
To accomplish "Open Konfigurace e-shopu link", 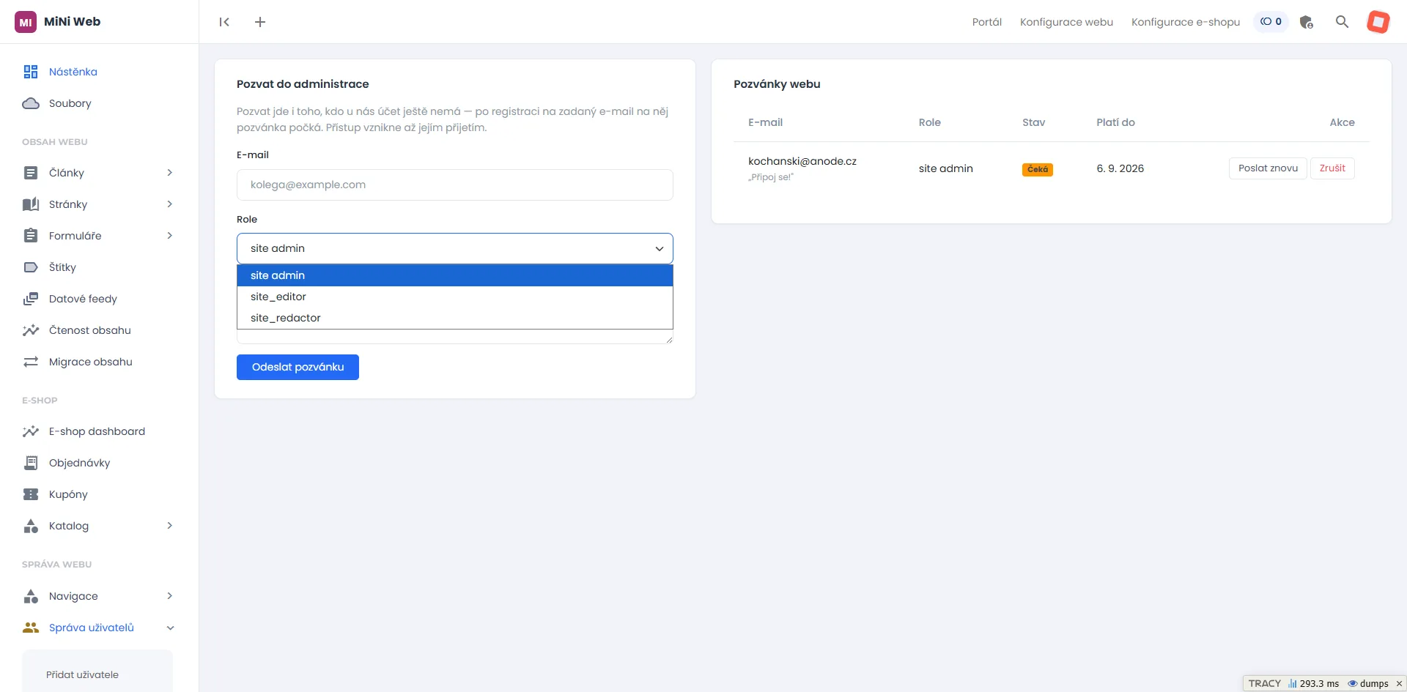I will pos(1186,22).
